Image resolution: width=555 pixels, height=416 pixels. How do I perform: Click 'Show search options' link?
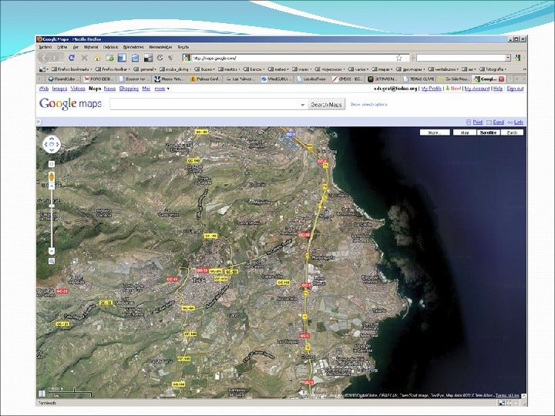point(368,105)
